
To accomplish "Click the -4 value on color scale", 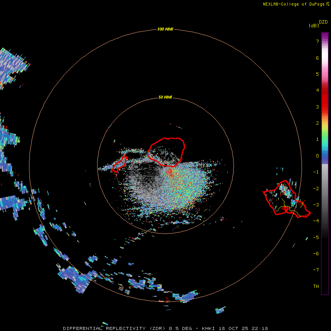I will (316, 221).
